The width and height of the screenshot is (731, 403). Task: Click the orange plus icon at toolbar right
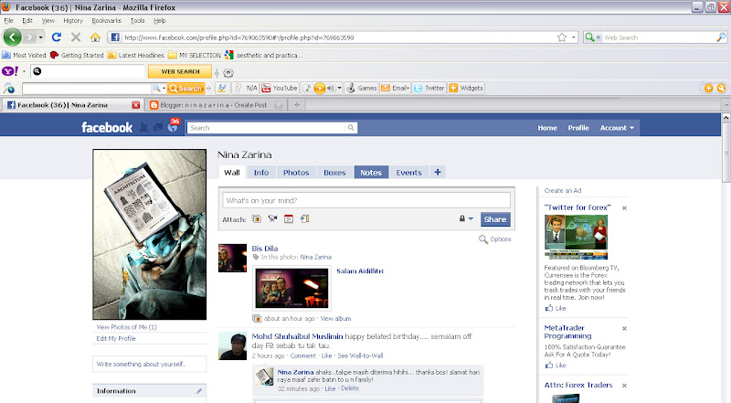708,88
